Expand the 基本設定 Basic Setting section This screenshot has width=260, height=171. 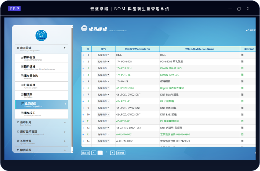[x=65, y=122]
